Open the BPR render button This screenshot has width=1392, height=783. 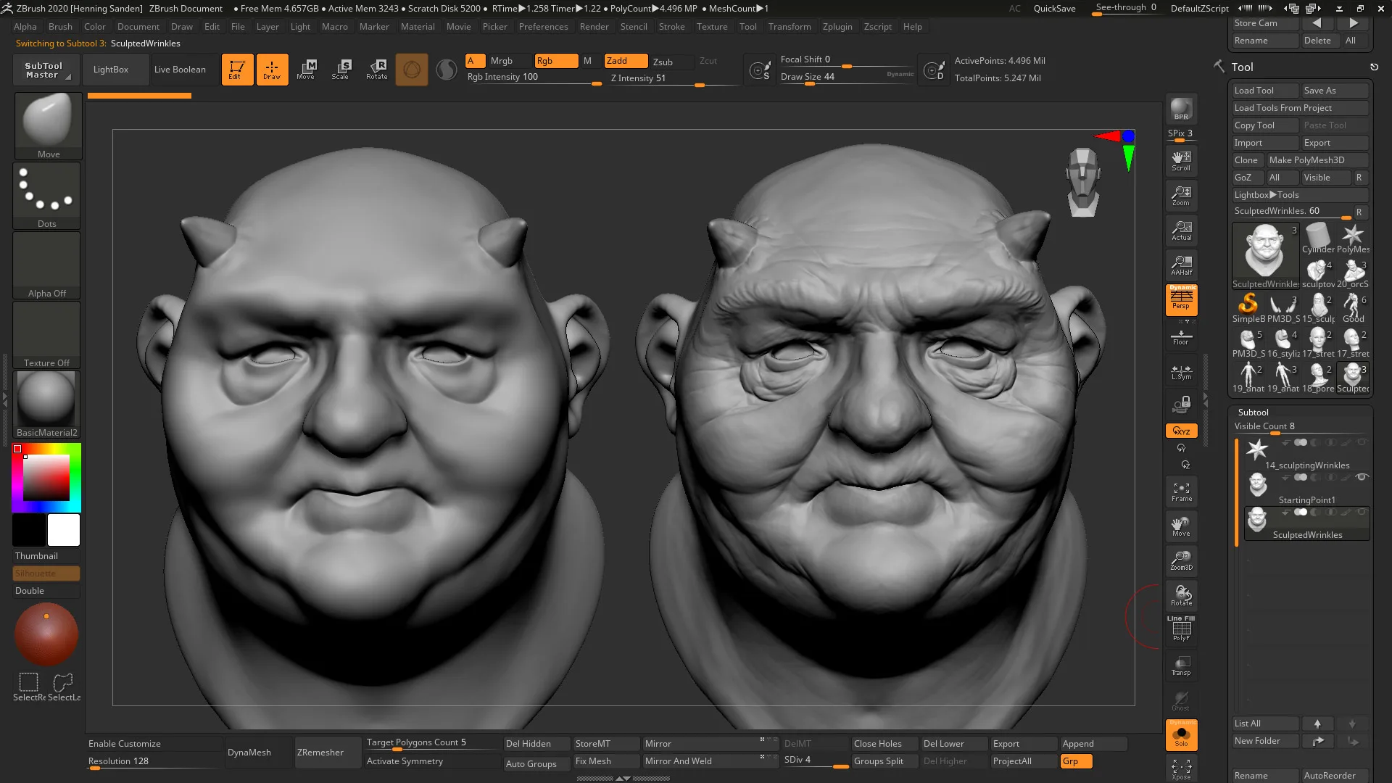(x=1181, y=110)
